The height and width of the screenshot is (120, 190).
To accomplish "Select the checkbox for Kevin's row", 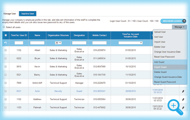I will [x=6, y=66].
